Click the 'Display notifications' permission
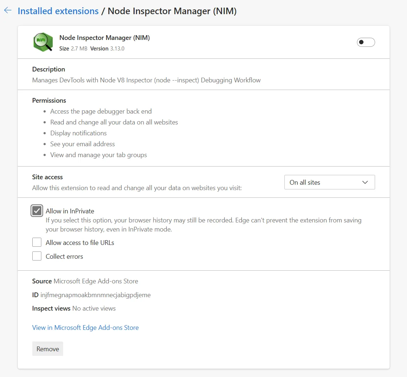Viewport: 407px width, 377px height. tap(78, 133)
